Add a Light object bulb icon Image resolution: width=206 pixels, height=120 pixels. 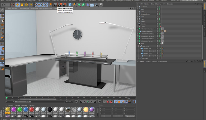(x=101, y=5)
